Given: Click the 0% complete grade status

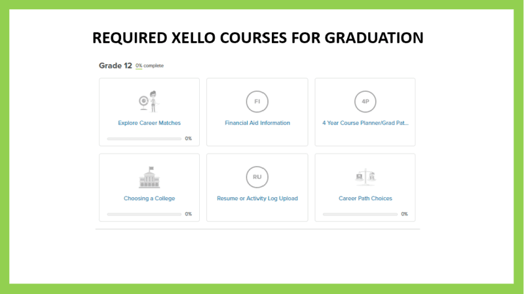Looking at the screenshot, I should 150,65.
